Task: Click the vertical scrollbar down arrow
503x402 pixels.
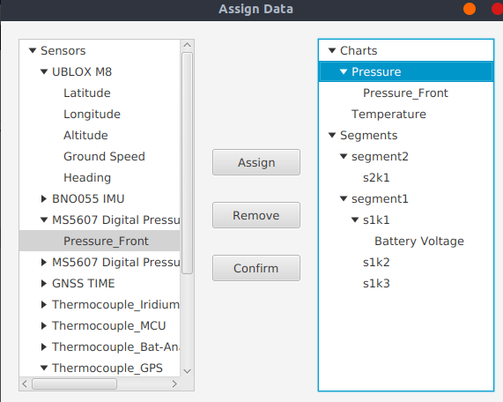Action: (188, 371)
